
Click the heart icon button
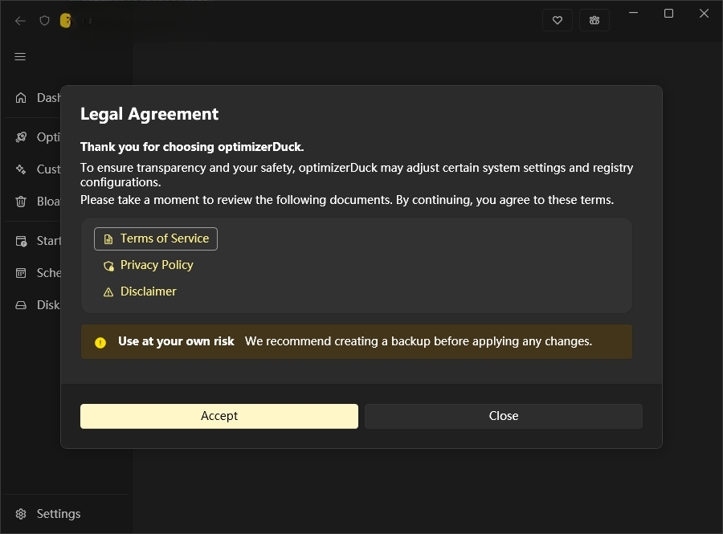(558, 20)
